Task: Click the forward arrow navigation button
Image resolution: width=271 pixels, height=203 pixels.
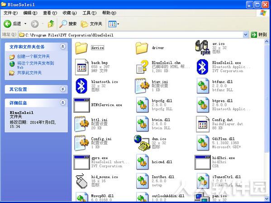Action: tap(34, 24)
